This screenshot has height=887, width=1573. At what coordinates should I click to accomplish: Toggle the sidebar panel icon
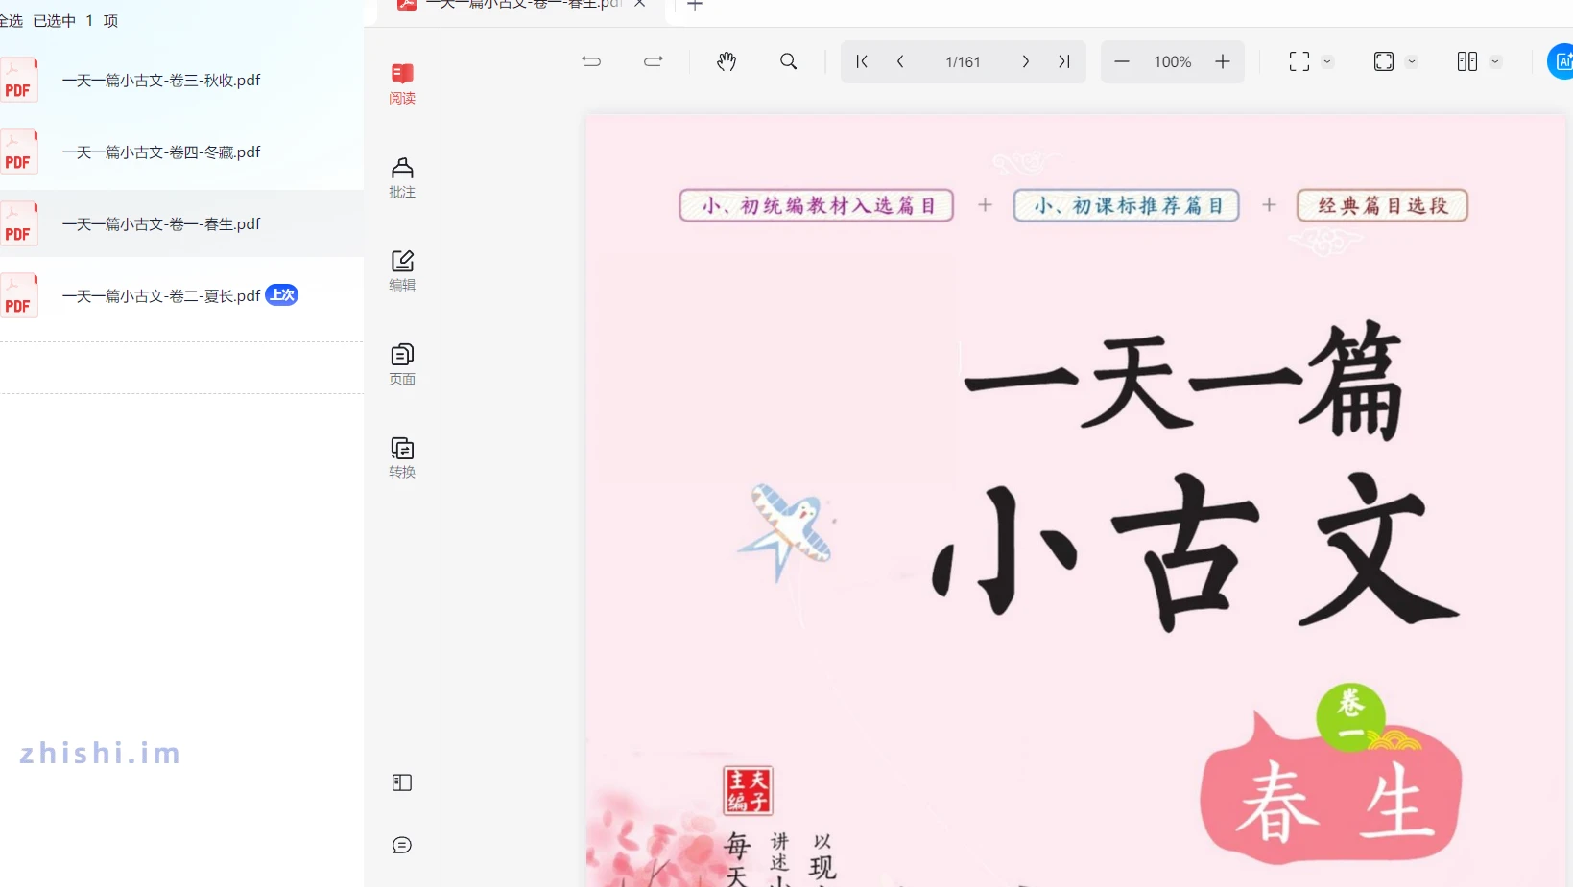pyautogui.click(x=402, y=783)
